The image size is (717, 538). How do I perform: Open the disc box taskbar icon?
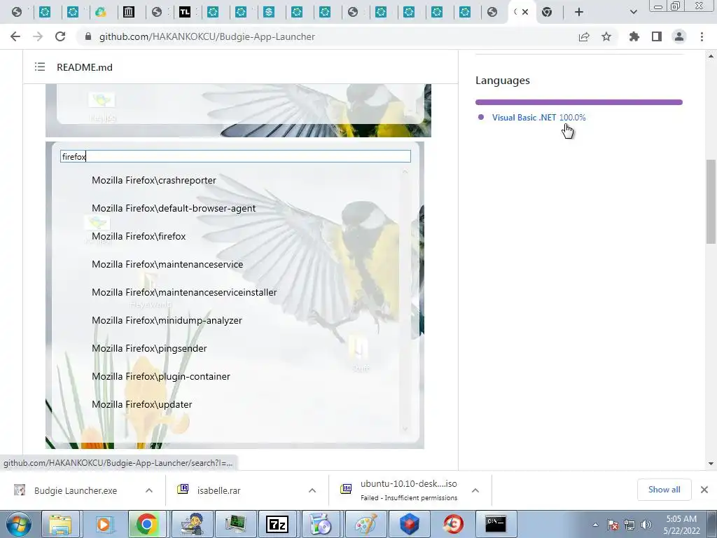[x=321, y=524]
